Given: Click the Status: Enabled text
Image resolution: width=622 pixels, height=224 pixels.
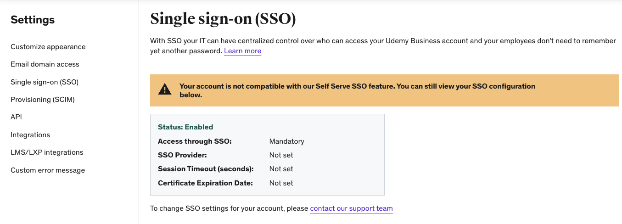Looking at the screenshot, I should tap(185, 127).
